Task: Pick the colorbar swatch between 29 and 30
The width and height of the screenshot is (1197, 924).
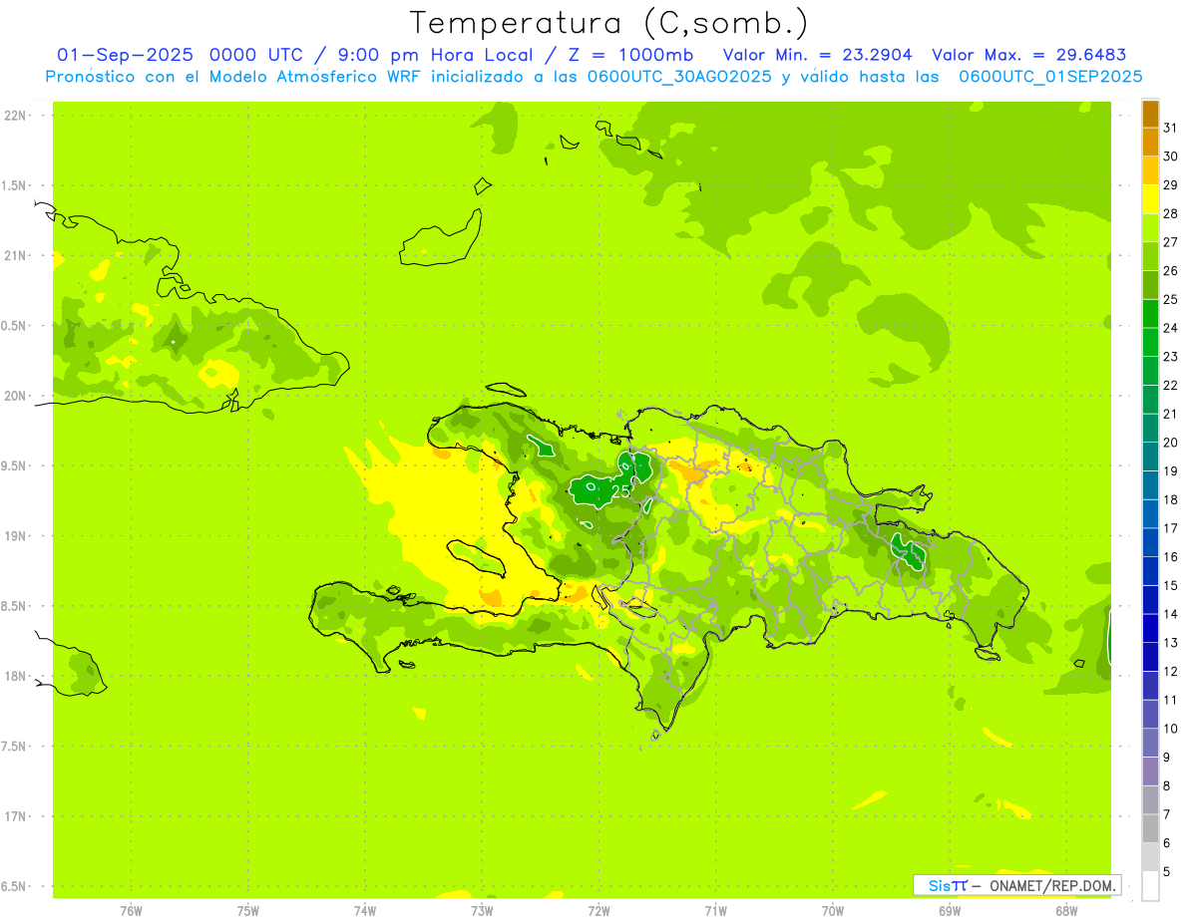Action: coord(1150,171)
